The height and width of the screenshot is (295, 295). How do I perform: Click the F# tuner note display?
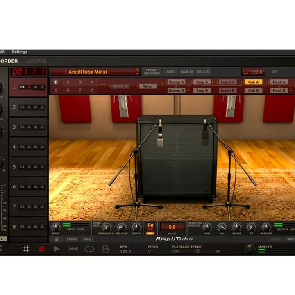[150, 227]
